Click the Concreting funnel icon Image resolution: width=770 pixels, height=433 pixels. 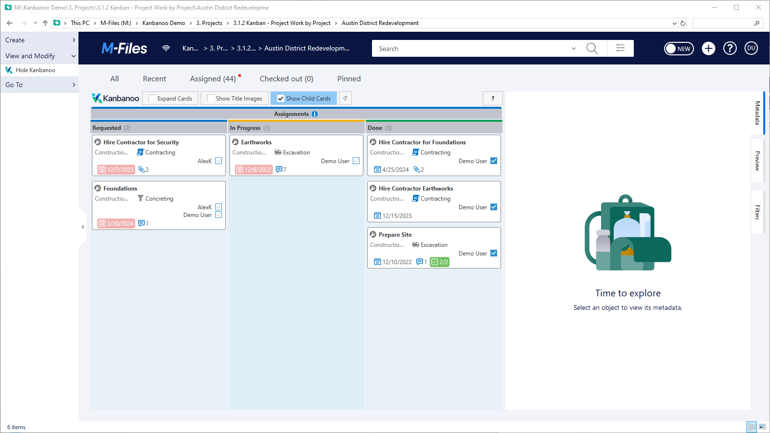point(141,198)
